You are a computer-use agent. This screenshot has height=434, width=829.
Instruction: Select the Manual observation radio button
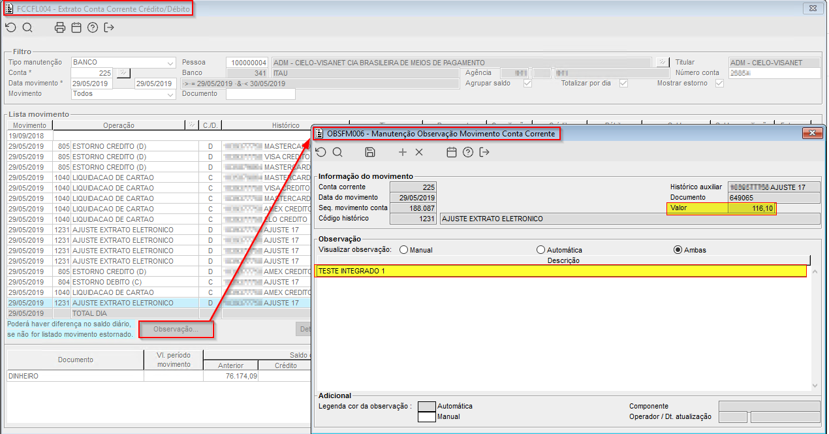click(x=403, y=250)
